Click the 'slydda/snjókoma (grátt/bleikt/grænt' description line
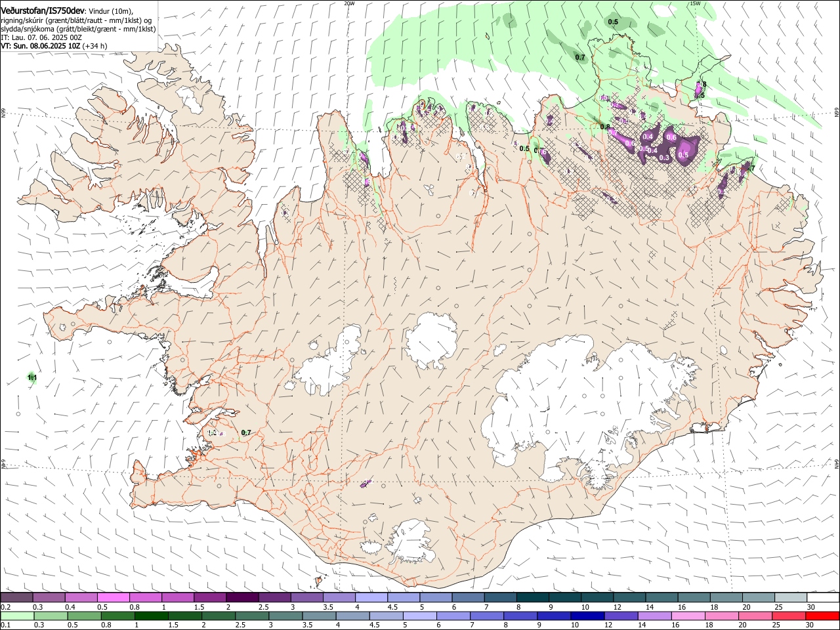Screen dimensions: 840x630 (78, 29)
